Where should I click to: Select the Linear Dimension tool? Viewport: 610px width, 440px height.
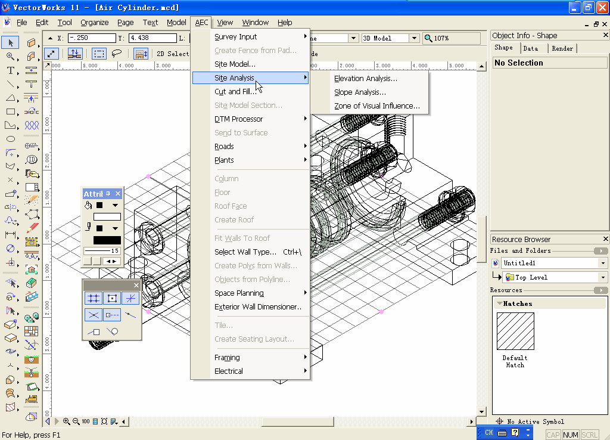click(11, 235)
